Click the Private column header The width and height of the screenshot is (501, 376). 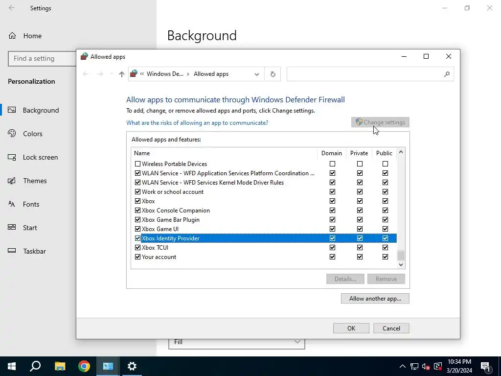click(x=359, y=153)
